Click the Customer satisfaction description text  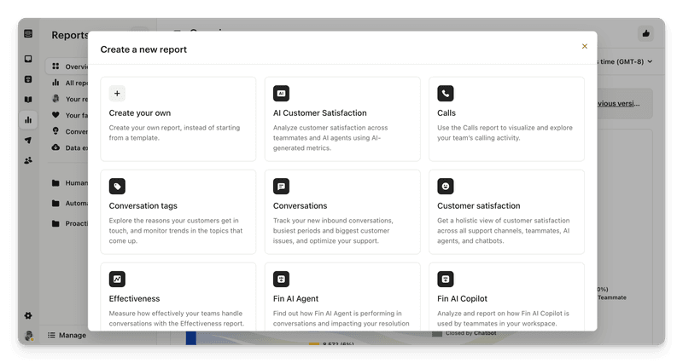[x=504, y=230]
